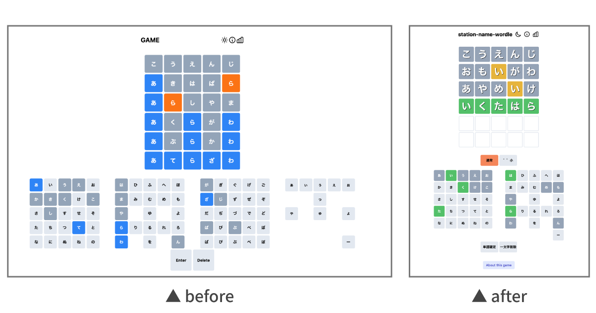The height and width of the screenshot is (313, 596).
Task: Show the bar-chart statistics icon beside GAME
Action: (240, 40)
